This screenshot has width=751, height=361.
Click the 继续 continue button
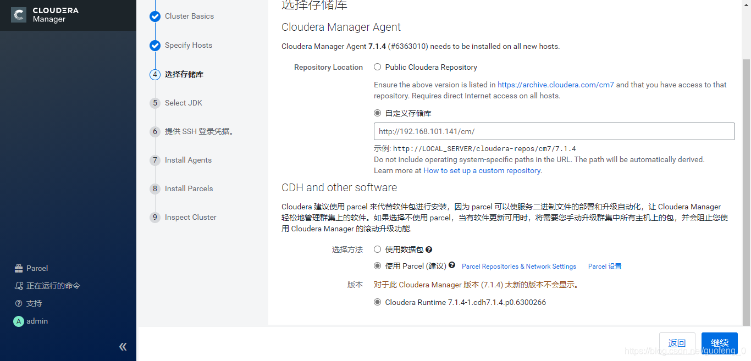720,343
